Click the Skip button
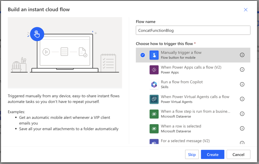This screenshot has width=259, height=164. pos(192,154)
